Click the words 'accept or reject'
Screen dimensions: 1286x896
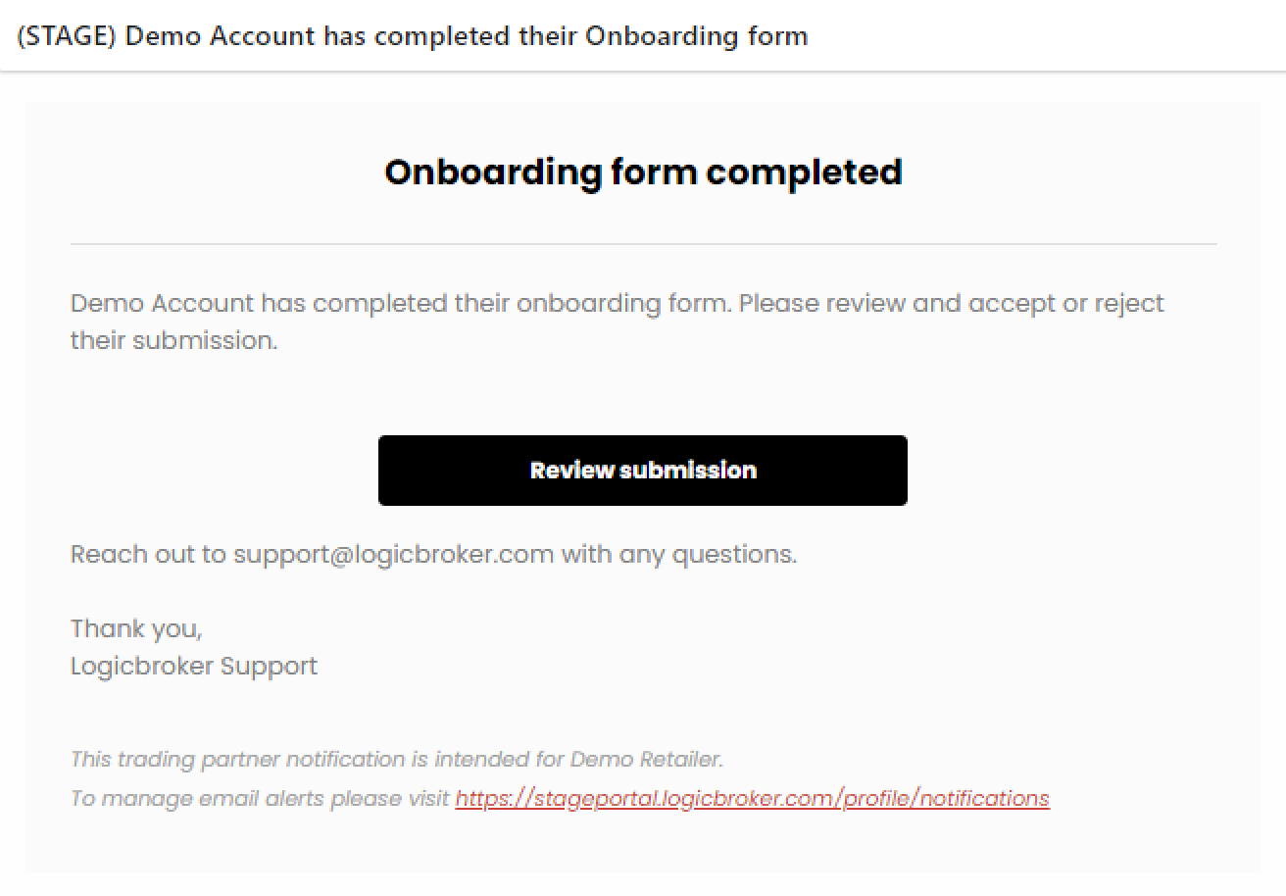click(1066, 304)
